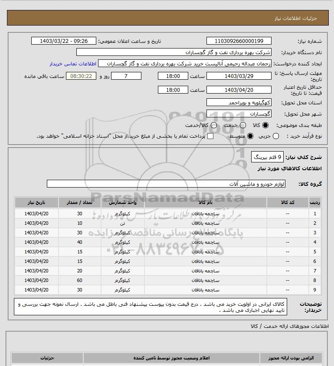
Task: Click the 9 قلم بیرینگ description field
Action: tap(267, 157)
